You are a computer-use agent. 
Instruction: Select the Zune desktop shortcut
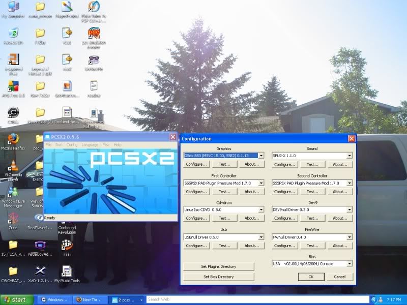13,222
